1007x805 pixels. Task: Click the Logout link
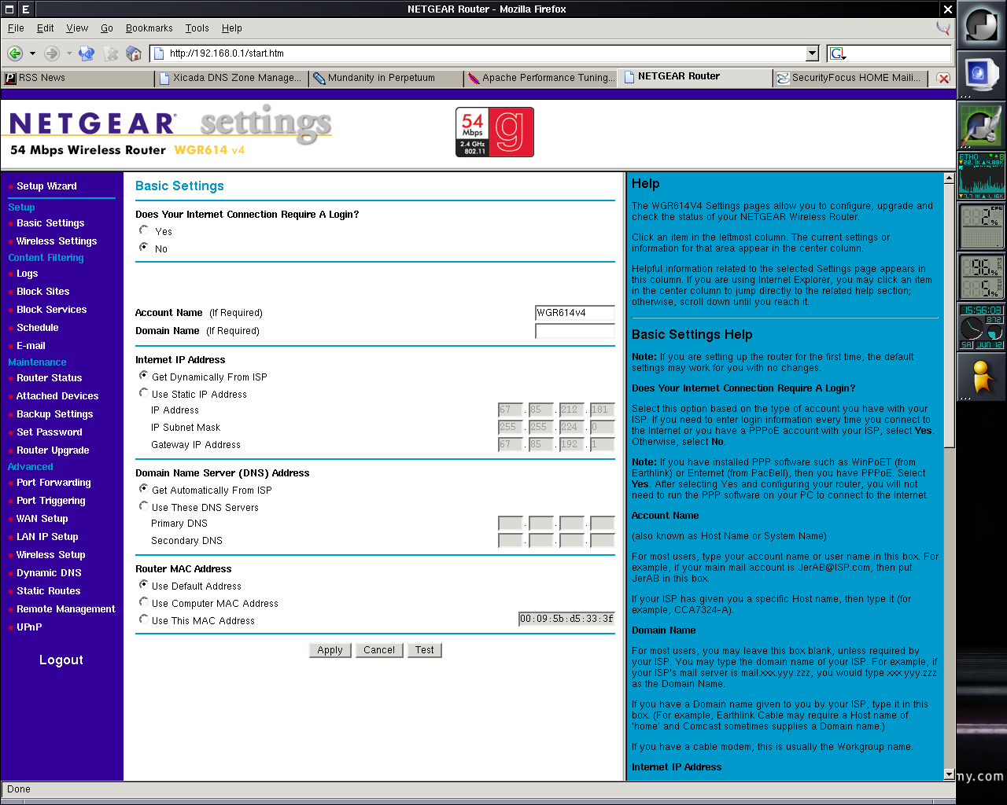[x=61, y=660]
